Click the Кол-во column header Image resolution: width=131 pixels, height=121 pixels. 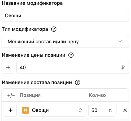pos(97,95)
